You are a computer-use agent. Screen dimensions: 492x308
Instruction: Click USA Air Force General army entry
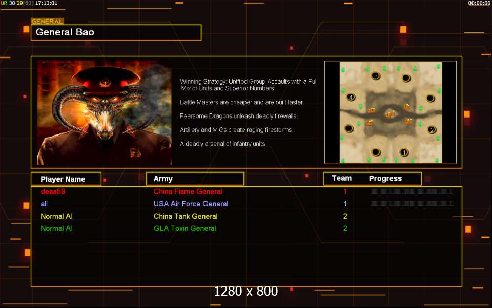191,204
